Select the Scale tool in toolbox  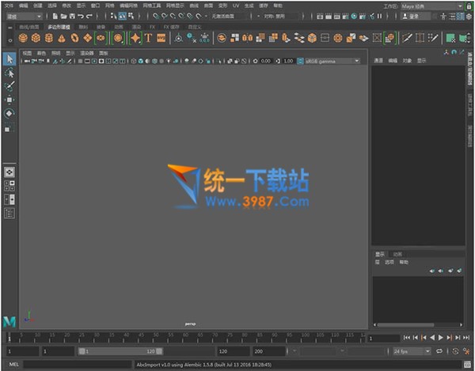9,127
